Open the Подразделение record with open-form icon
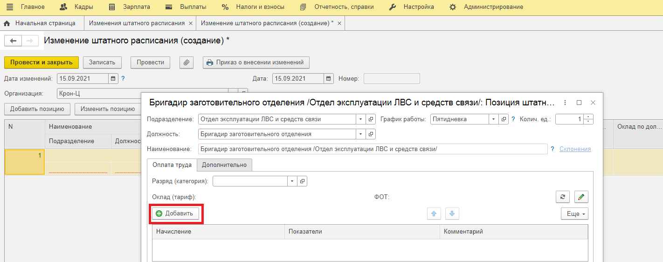 pos(371,119)
